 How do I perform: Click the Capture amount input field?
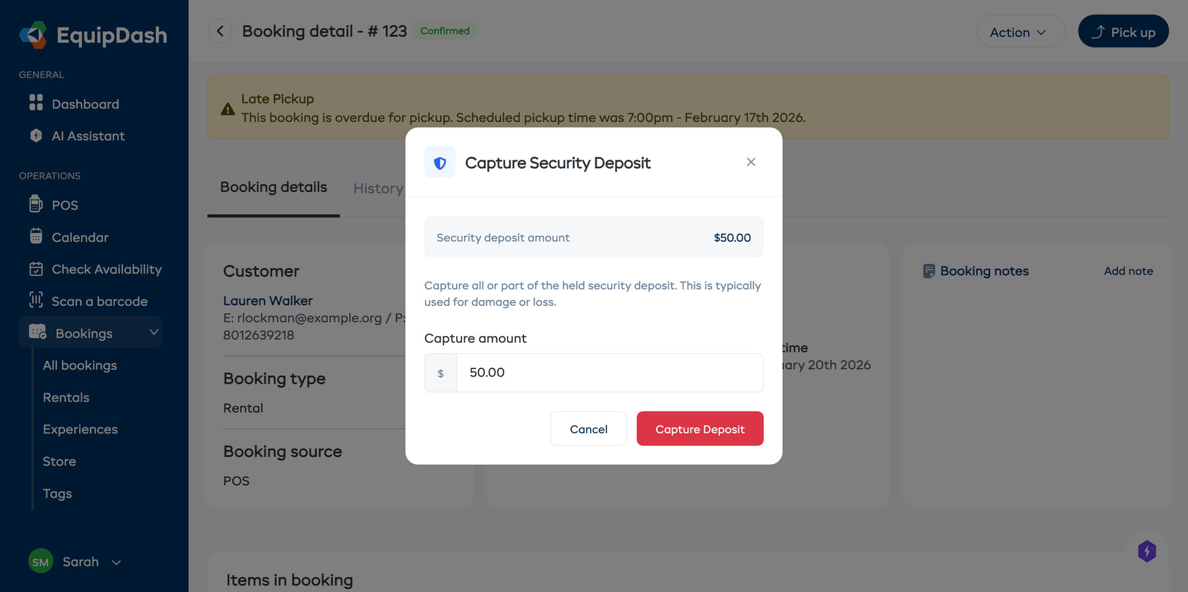(x=609, y=372)
